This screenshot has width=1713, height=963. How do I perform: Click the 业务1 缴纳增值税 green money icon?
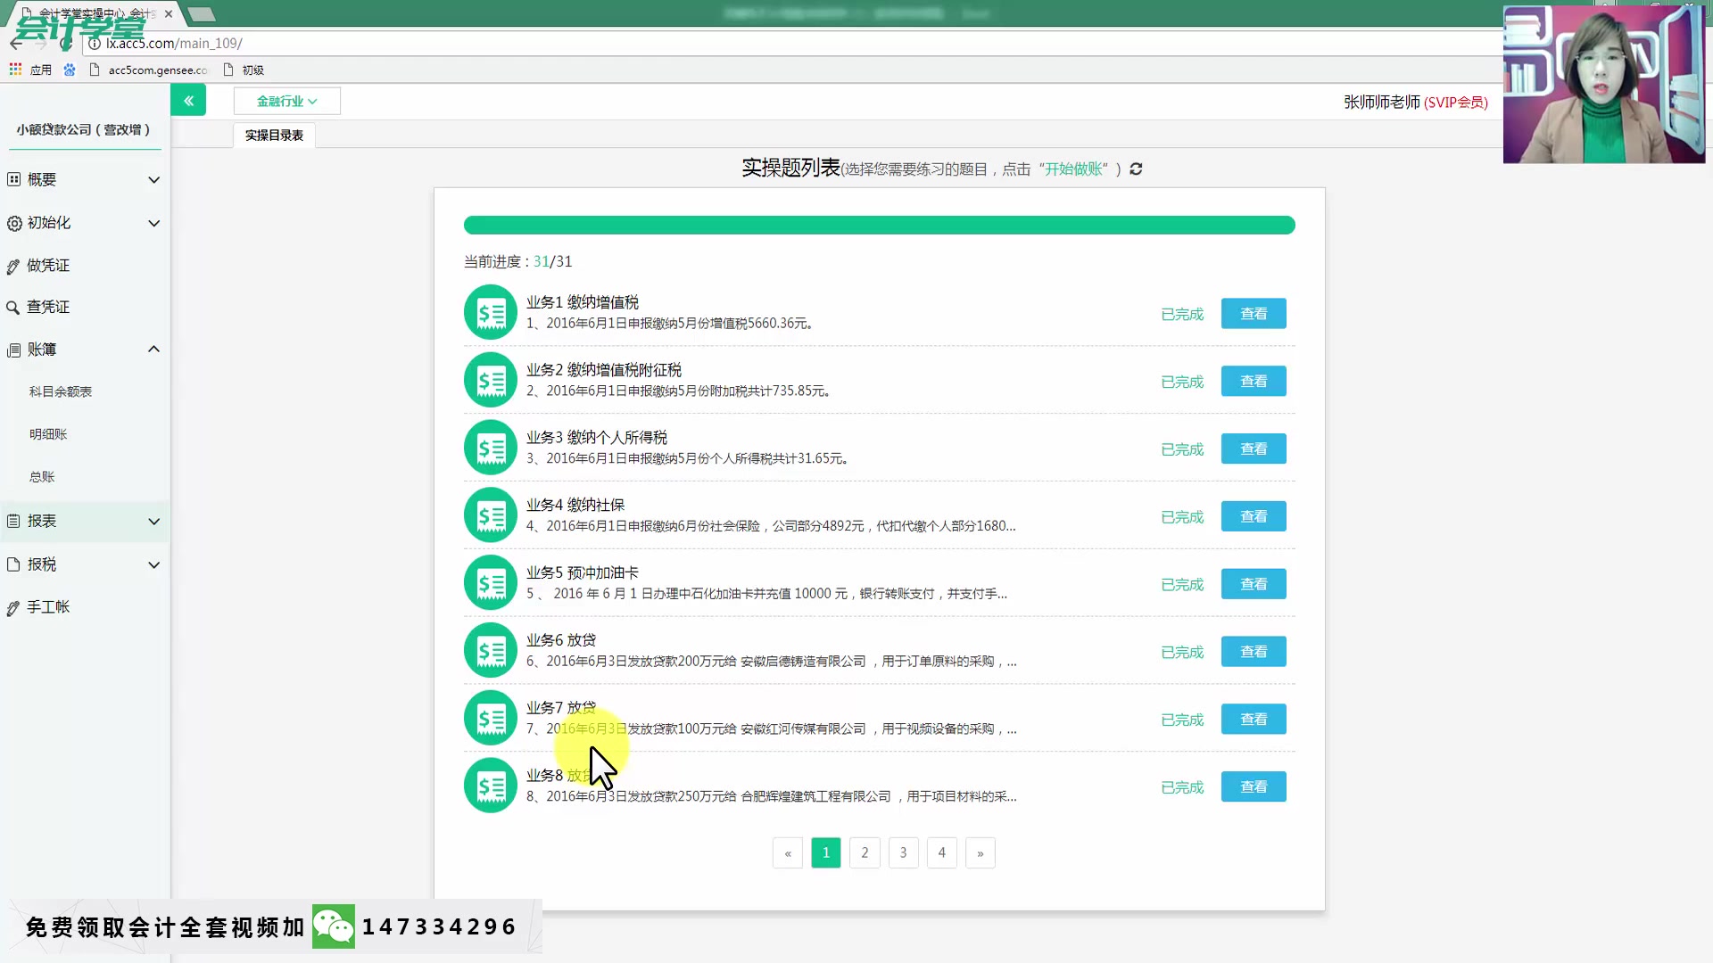coord(490,312)
